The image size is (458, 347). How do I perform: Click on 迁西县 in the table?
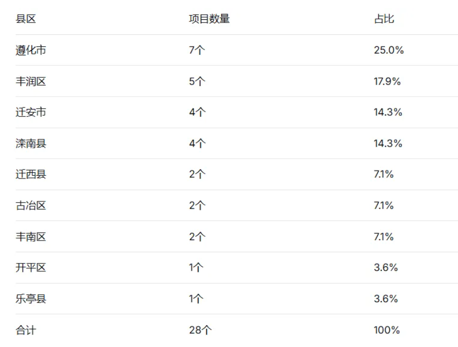click(31, 174)
